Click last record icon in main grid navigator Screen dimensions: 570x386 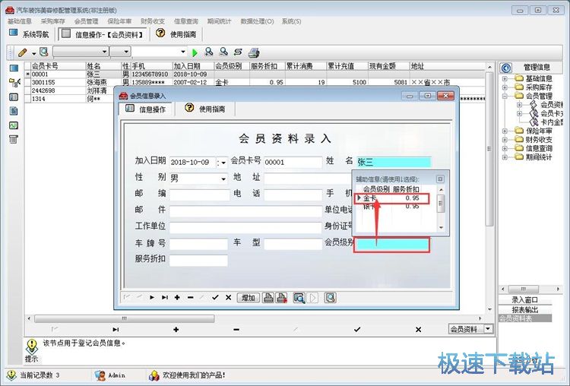[x=116, y=330]
